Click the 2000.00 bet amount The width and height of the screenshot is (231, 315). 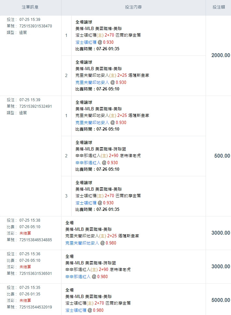pos(221,55)
